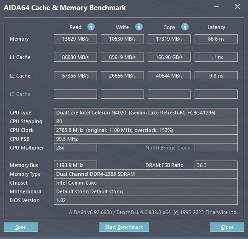Click the Memory Bus 1193.9 MHz field
Viewport: 248px width, 239px height.
(x=75, y=165)
